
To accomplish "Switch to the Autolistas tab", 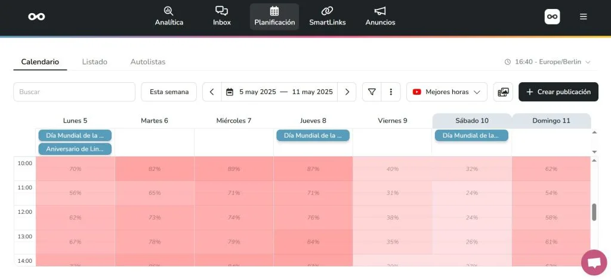I will 147,62.
